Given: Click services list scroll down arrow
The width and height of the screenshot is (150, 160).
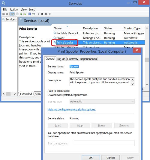Looking at the screenshot, I should (x=147, y=85).
